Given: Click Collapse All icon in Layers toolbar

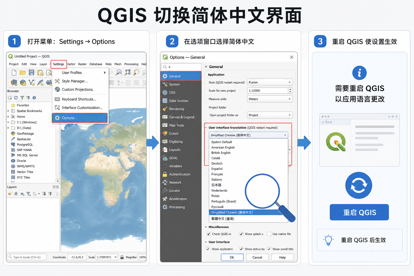Looking at the screenshot, I should point(50,194).
